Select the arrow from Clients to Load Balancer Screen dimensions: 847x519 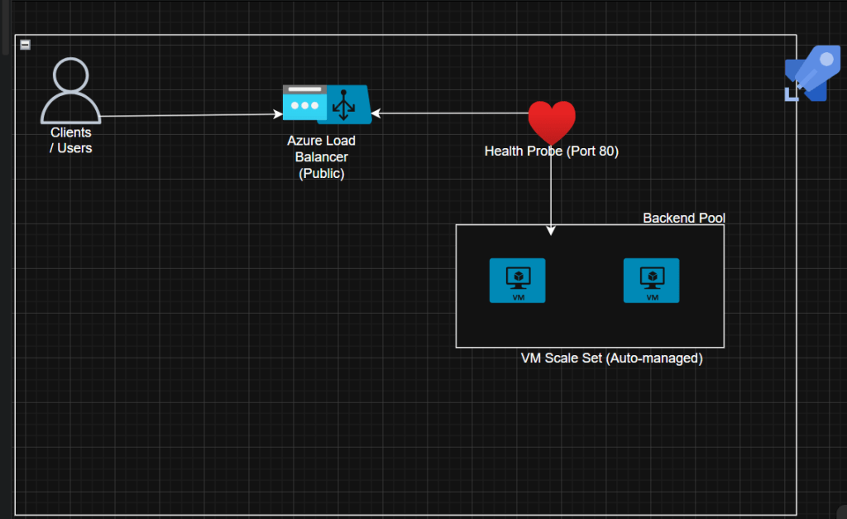(190, 115)
